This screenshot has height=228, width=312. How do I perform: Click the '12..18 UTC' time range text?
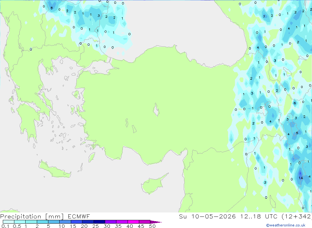259,216
